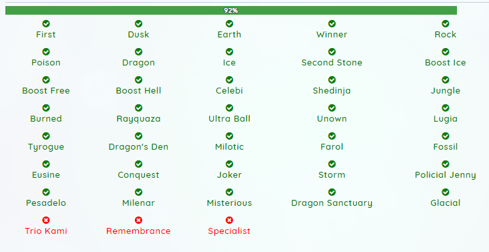Click the red X icon above Remembrance

coord(138,220)
